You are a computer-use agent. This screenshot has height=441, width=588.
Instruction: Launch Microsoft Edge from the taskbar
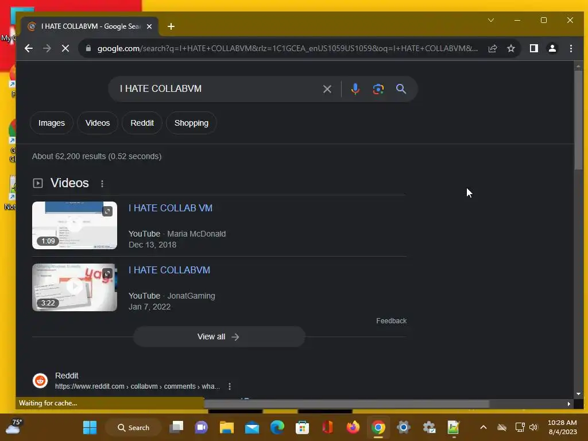tap(277, 427)
